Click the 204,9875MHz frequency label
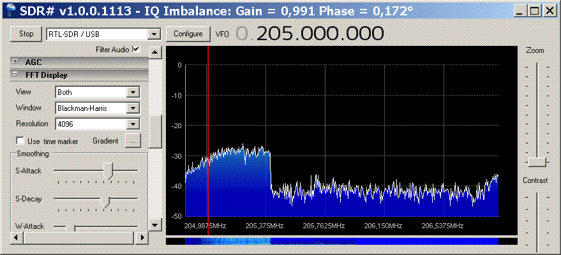 tap(206, 226)
